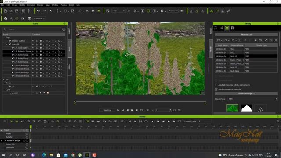Click the Realtime button under viewport
Image resolution: width=281 pixels, height=158 pixels.
click(107, 110)
